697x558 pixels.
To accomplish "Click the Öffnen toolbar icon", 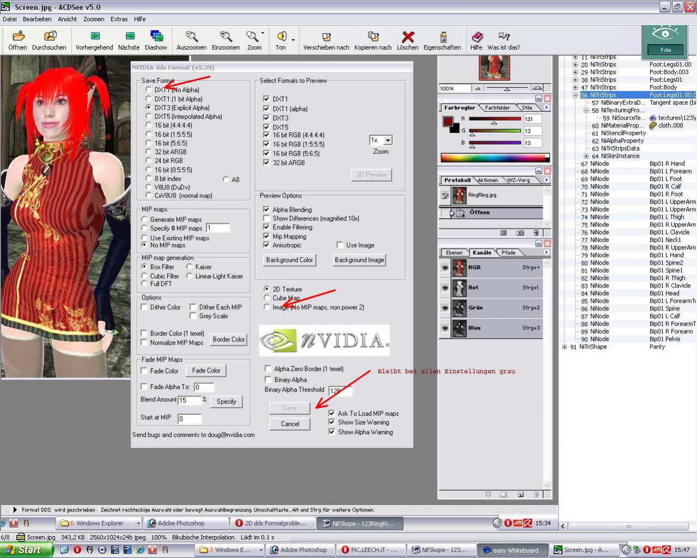I will (x=18, y=37).
